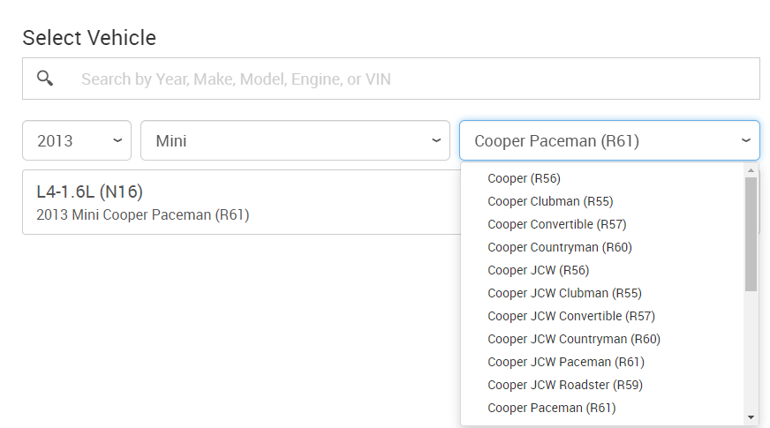Pick Cooper JCW Roadster (R59)

(x=564, y=385)
